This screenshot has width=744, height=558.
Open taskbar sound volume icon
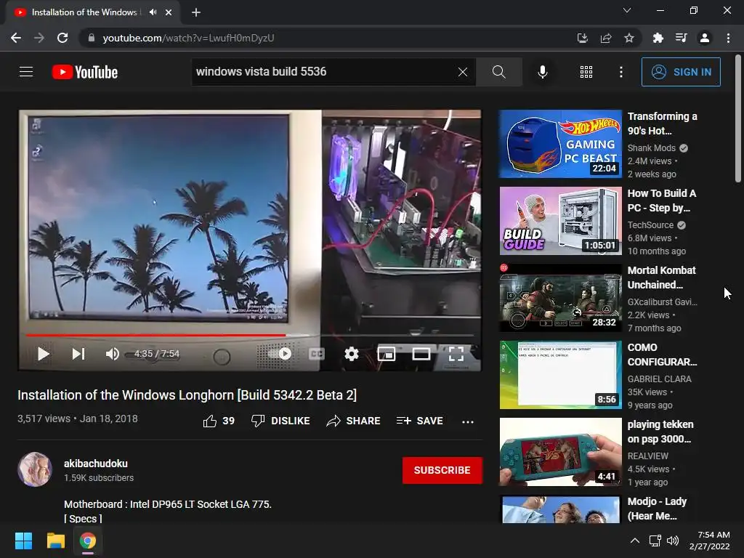[672, 541]
